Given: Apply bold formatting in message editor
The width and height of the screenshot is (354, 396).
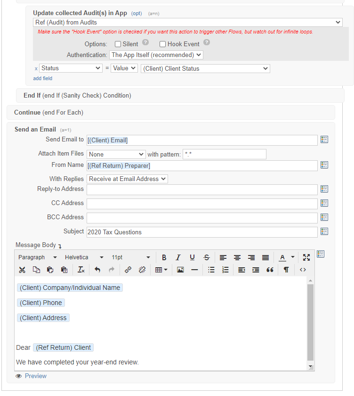Looking at the screenshot, I should pyautogui.click(x=164, y=257).
